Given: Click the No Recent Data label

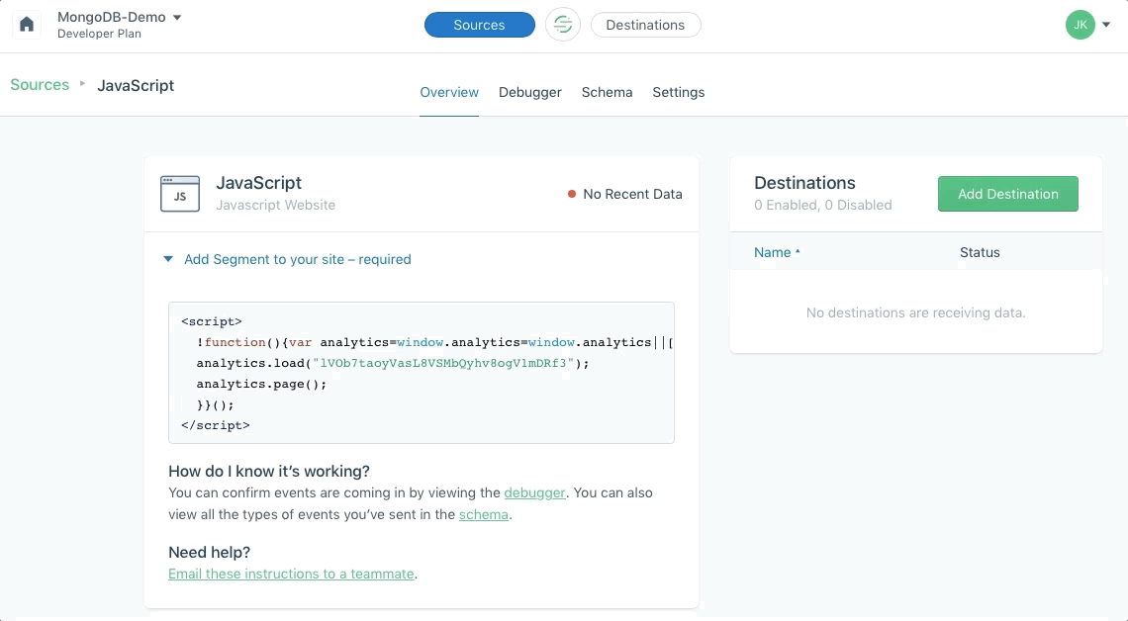Looking at the screenshot, I should 632,194.
